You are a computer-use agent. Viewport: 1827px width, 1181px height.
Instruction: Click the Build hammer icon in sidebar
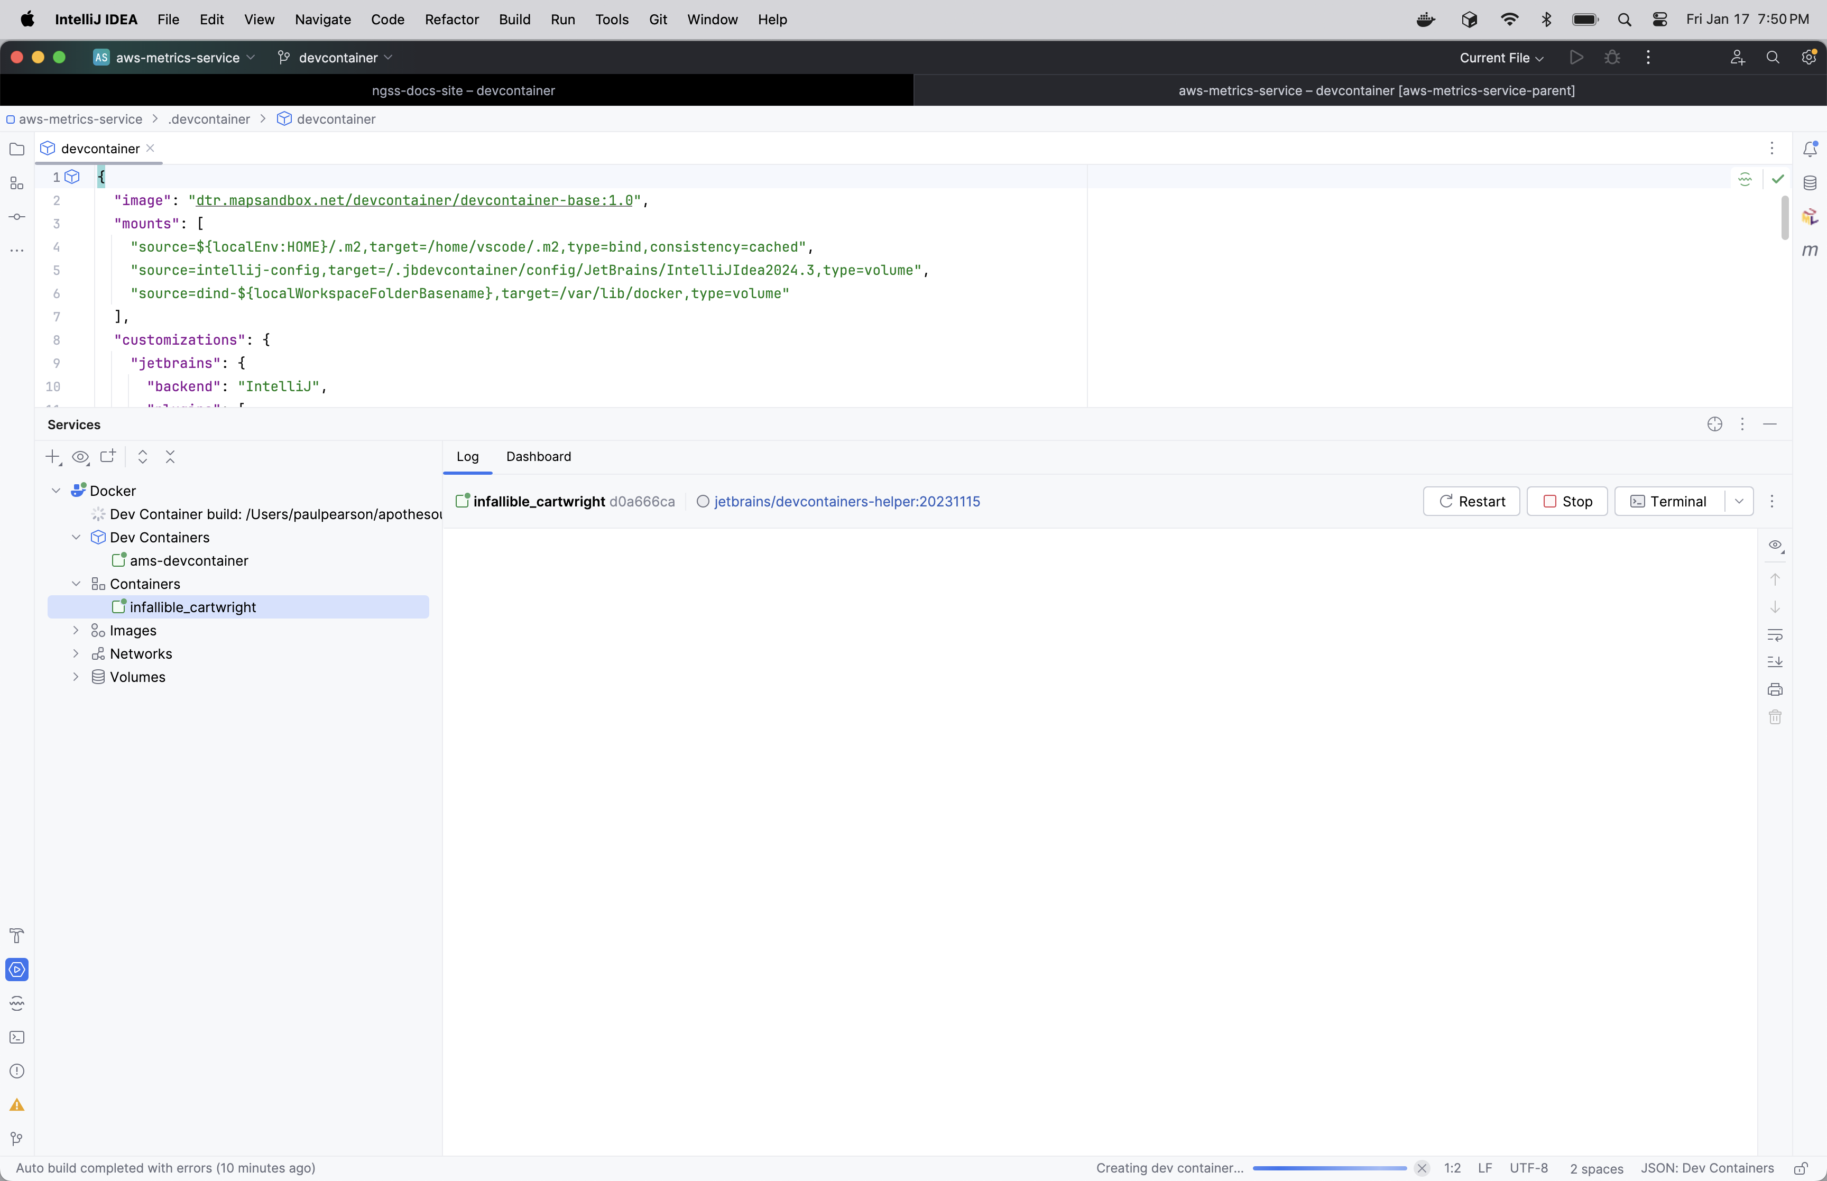17,936
